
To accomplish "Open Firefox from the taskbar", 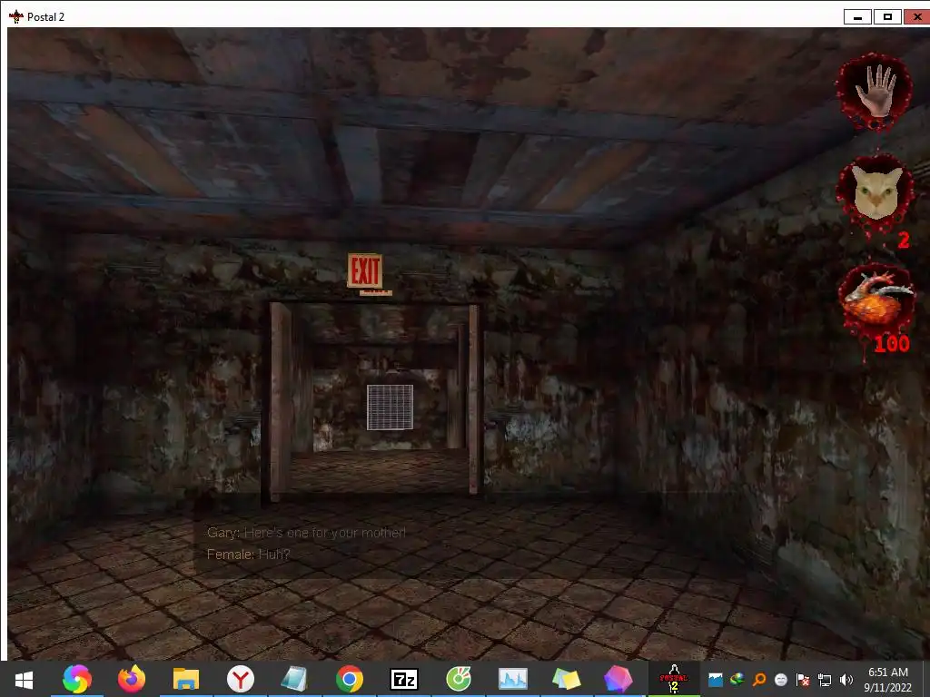I will tap(131, 679).
